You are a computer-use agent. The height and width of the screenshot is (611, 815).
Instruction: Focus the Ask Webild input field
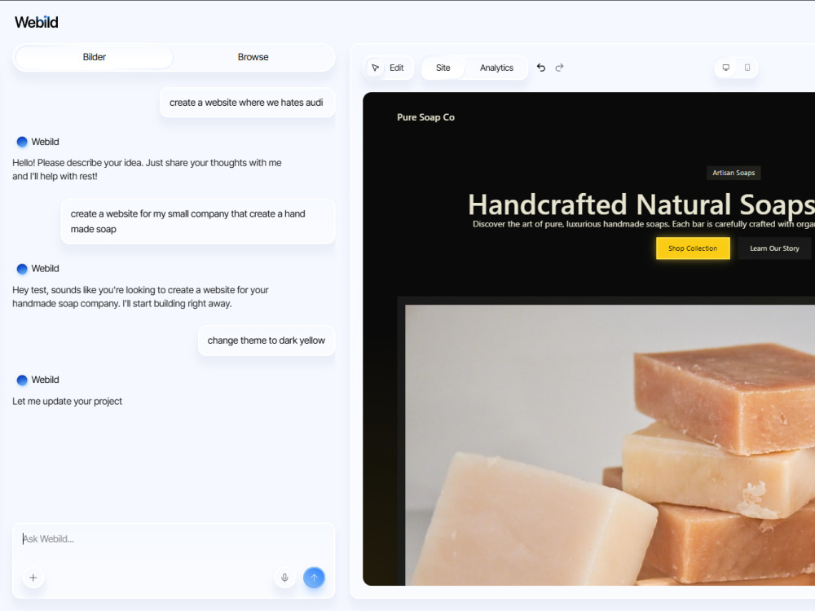(174, 539)
